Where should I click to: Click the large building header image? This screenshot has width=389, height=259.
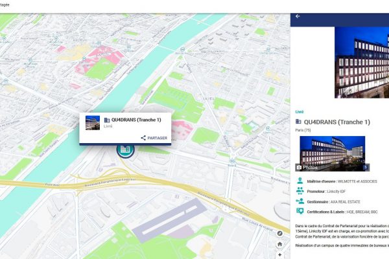click(x=361, y=62)
